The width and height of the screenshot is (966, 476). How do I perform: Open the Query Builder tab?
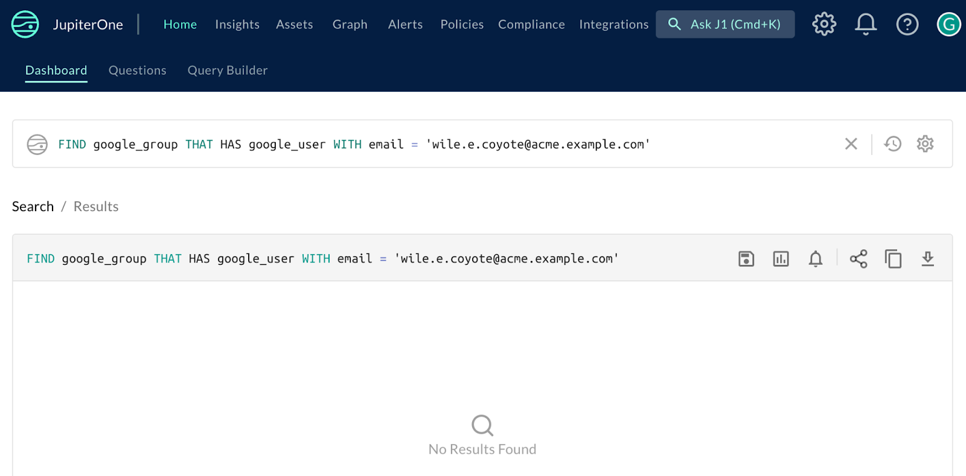click(x=227, y=71)
